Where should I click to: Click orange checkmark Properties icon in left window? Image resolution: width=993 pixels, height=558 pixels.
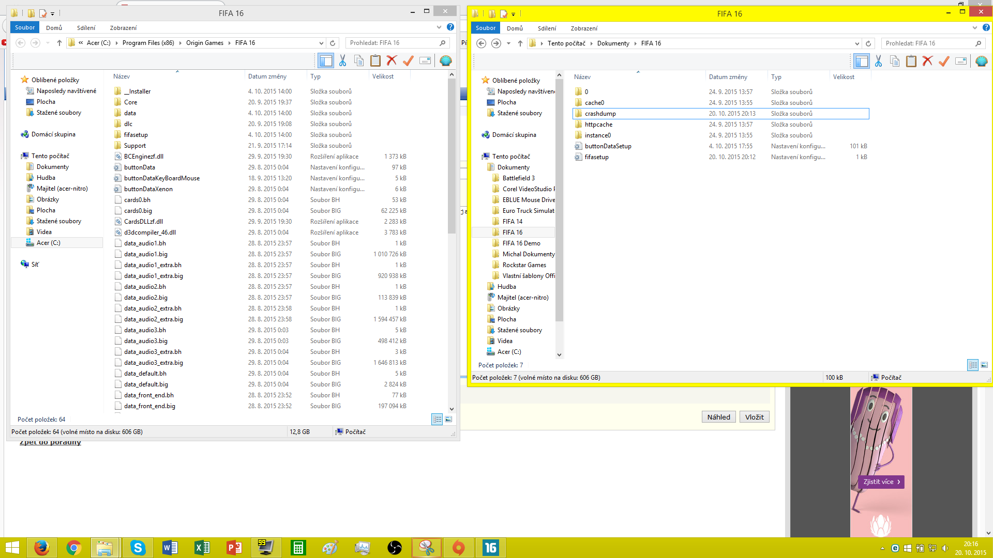pyautogui.click(x=408, y=61)
